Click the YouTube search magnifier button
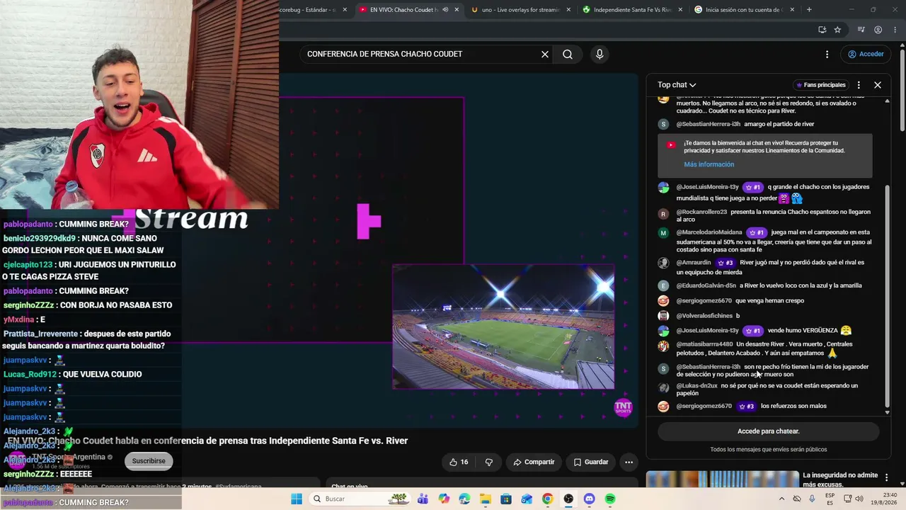This screenshot has width=906, height=510. (x=568, y=54)
